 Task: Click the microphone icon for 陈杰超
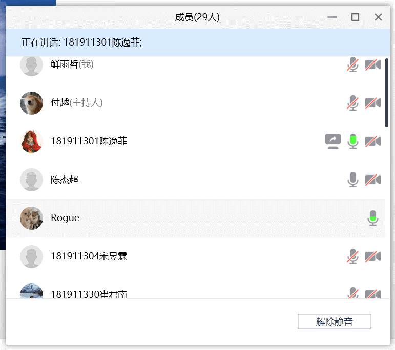pos(352,180)
